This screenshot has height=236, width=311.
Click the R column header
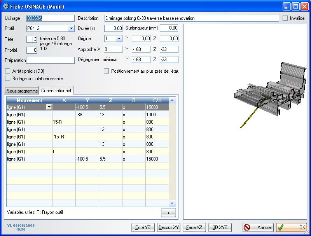tap(134, 100)
